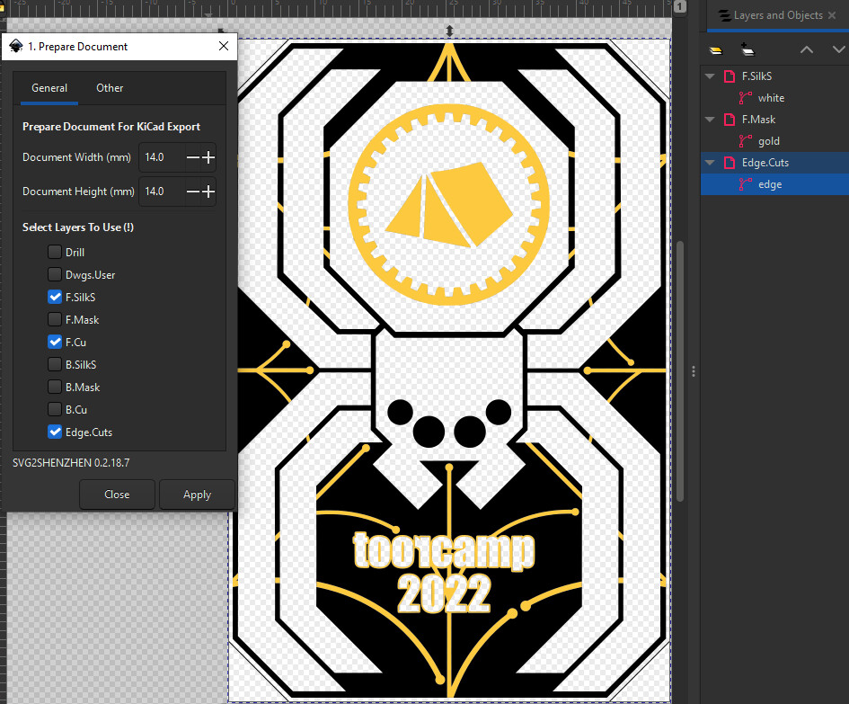Uncheck the Edge.Cuts layer checkbox
The image size is (849, 704).
point(55,432)
